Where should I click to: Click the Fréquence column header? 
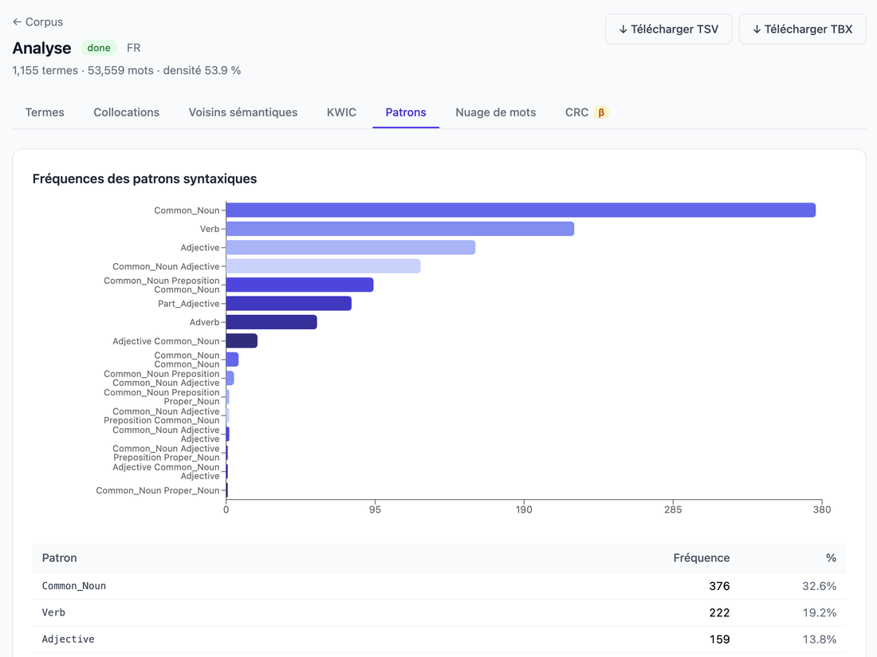(702, 558)
